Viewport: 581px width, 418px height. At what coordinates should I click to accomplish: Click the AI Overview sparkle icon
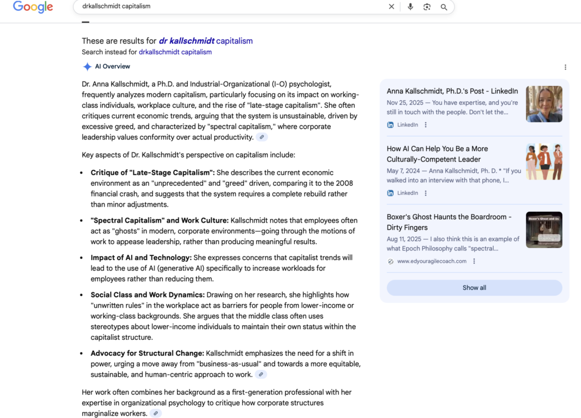coord(87,66)
